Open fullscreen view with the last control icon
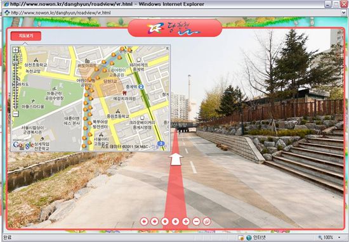The width and height of the screenshot is (349, 242). point(207,221)
